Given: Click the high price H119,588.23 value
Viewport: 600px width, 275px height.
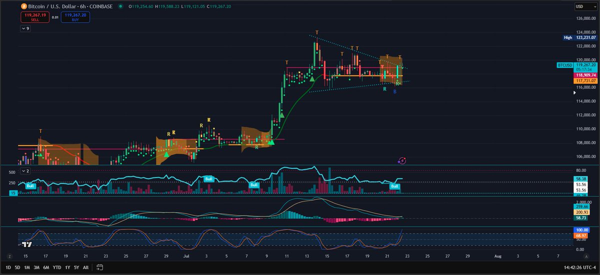Looking at the screenshot, I should tap(167, 6).
